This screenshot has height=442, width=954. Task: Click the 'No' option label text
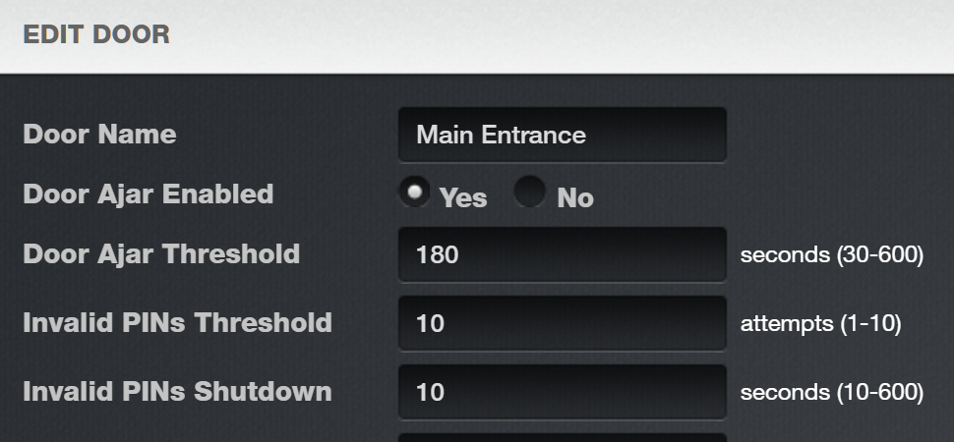tap(575, 198)
